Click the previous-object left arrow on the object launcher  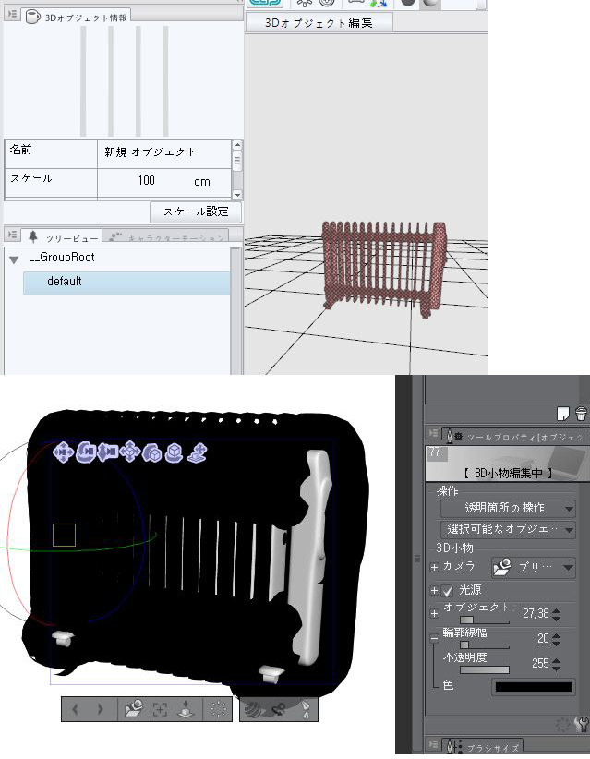pyautogui.click(x=75, y=709)
